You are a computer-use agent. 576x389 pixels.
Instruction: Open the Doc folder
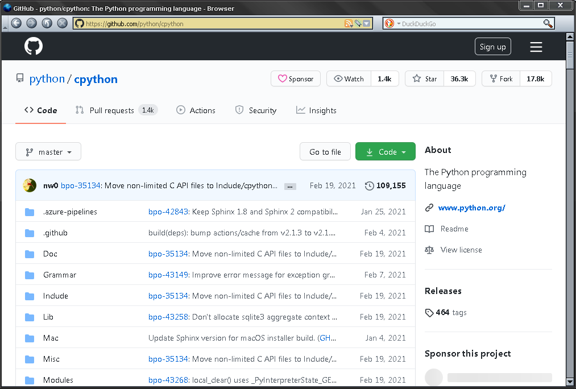(50, 254)
